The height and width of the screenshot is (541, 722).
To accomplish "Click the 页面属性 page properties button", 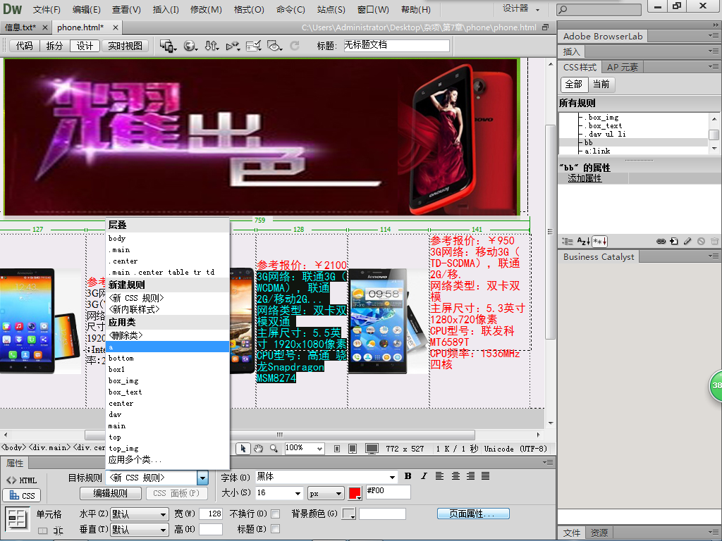I will click(473, 514).
